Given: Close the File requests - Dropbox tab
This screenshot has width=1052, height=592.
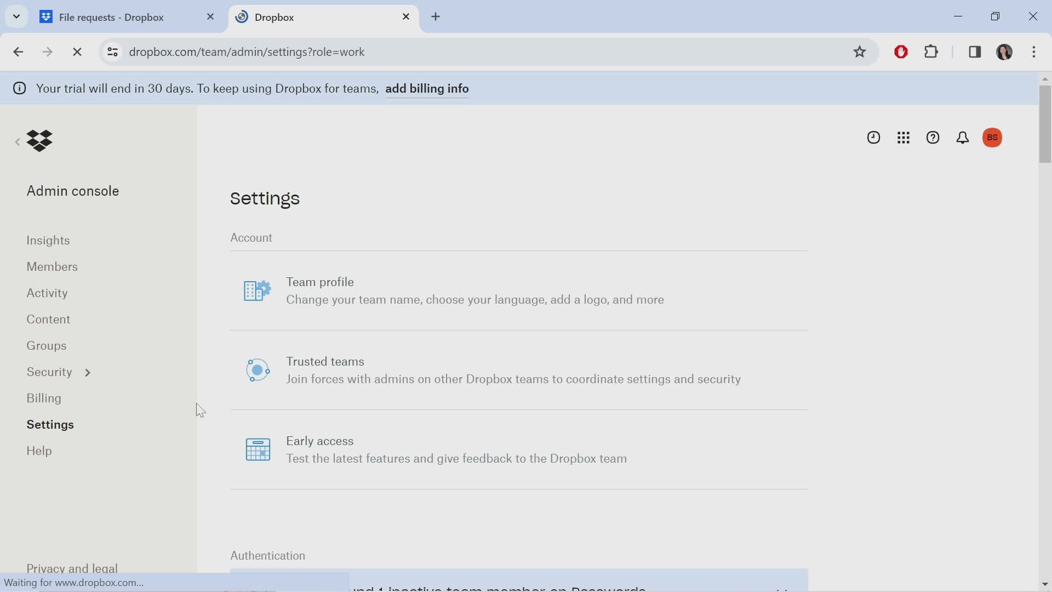Looking at the screenshot, I should click(x=210, y=17).
